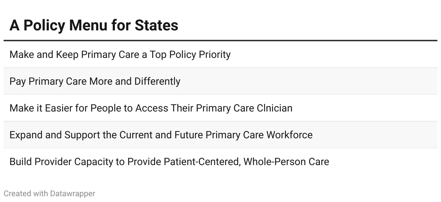
Task: Click the dark divider line under the heading
Action: [220, 41]
